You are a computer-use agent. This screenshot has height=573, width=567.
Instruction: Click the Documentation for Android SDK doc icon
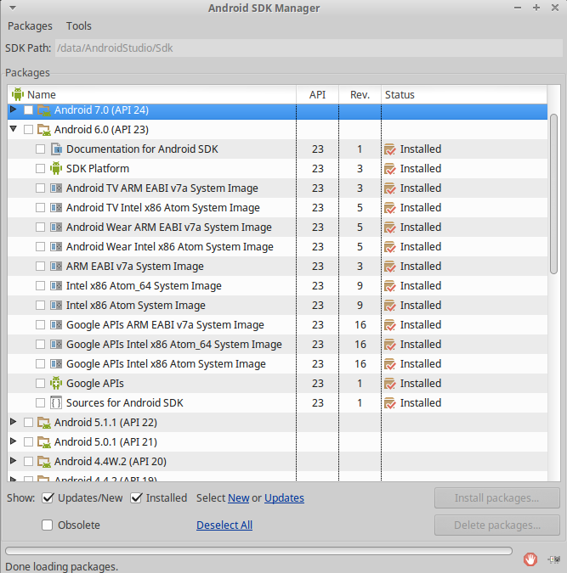click(56, 149)
